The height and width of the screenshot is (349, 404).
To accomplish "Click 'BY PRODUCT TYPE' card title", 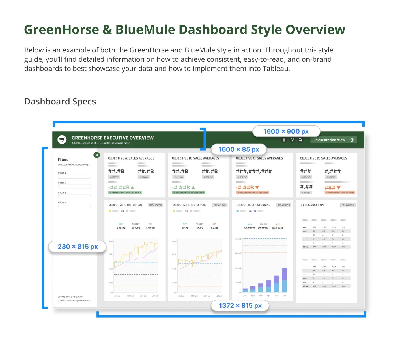I will point(313,205).
